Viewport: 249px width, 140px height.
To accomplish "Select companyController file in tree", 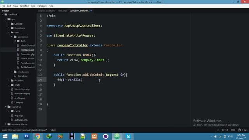I will [27, 50].
